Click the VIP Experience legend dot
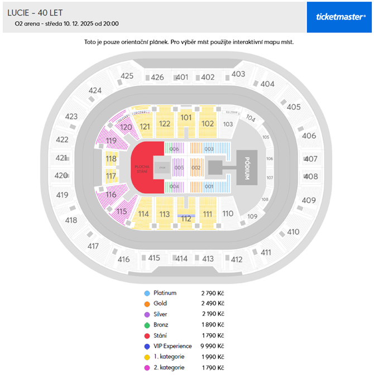This screenshot has height=379, width=374. click(147, 346)
